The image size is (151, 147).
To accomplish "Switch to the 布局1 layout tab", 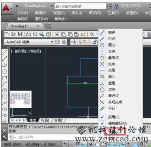I will [x=45, y=120].
